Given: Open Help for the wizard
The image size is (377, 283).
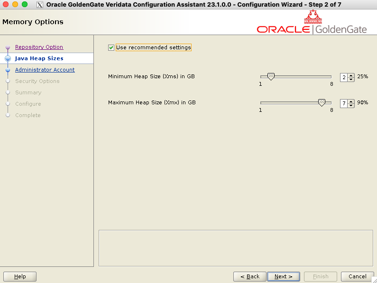Looking at the screenshot, I should pos(20,276).
